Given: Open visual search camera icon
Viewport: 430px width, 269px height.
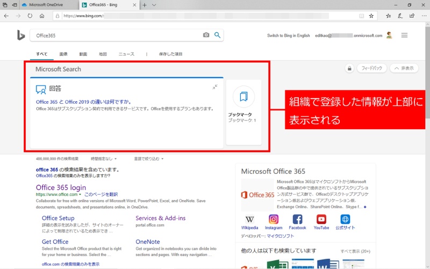Looking at the screenshot, I should pyautogui.click(x=206, y=35).
